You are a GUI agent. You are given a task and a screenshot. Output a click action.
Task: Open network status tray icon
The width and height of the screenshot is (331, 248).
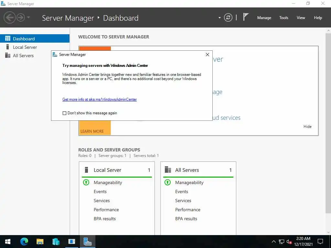tap(282, 242)
